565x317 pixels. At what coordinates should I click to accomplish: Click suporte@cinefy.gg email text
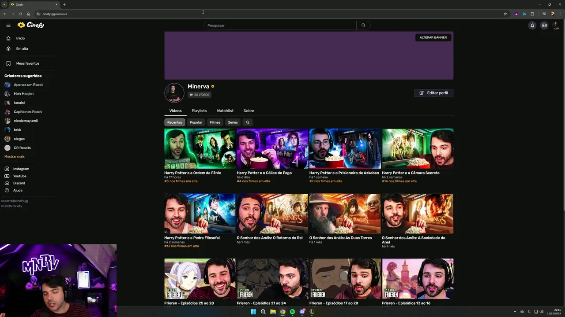tap(15, 201)
